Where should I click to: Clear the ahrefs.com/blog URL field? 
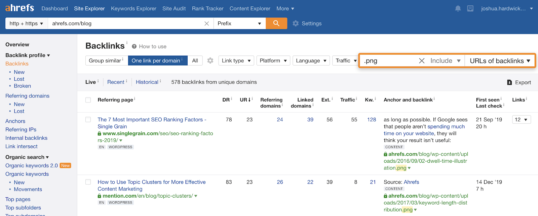206,23
